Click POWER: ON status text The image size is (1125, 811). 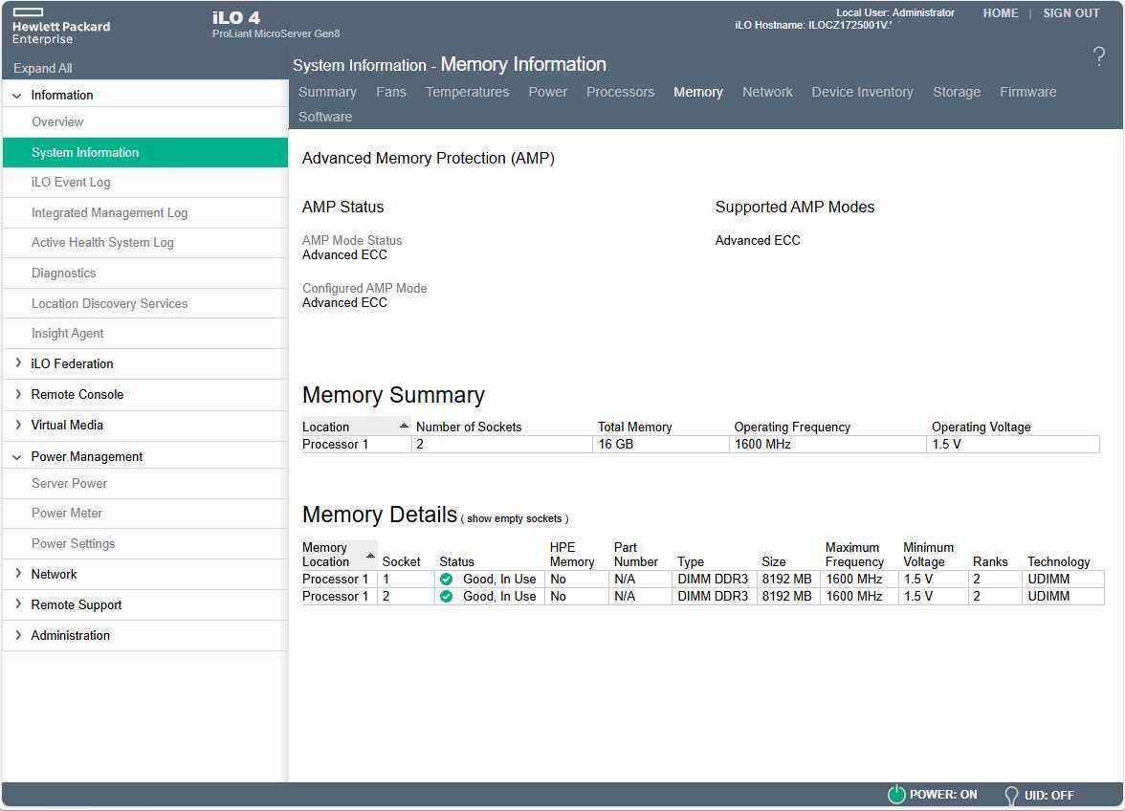(943, 795)
